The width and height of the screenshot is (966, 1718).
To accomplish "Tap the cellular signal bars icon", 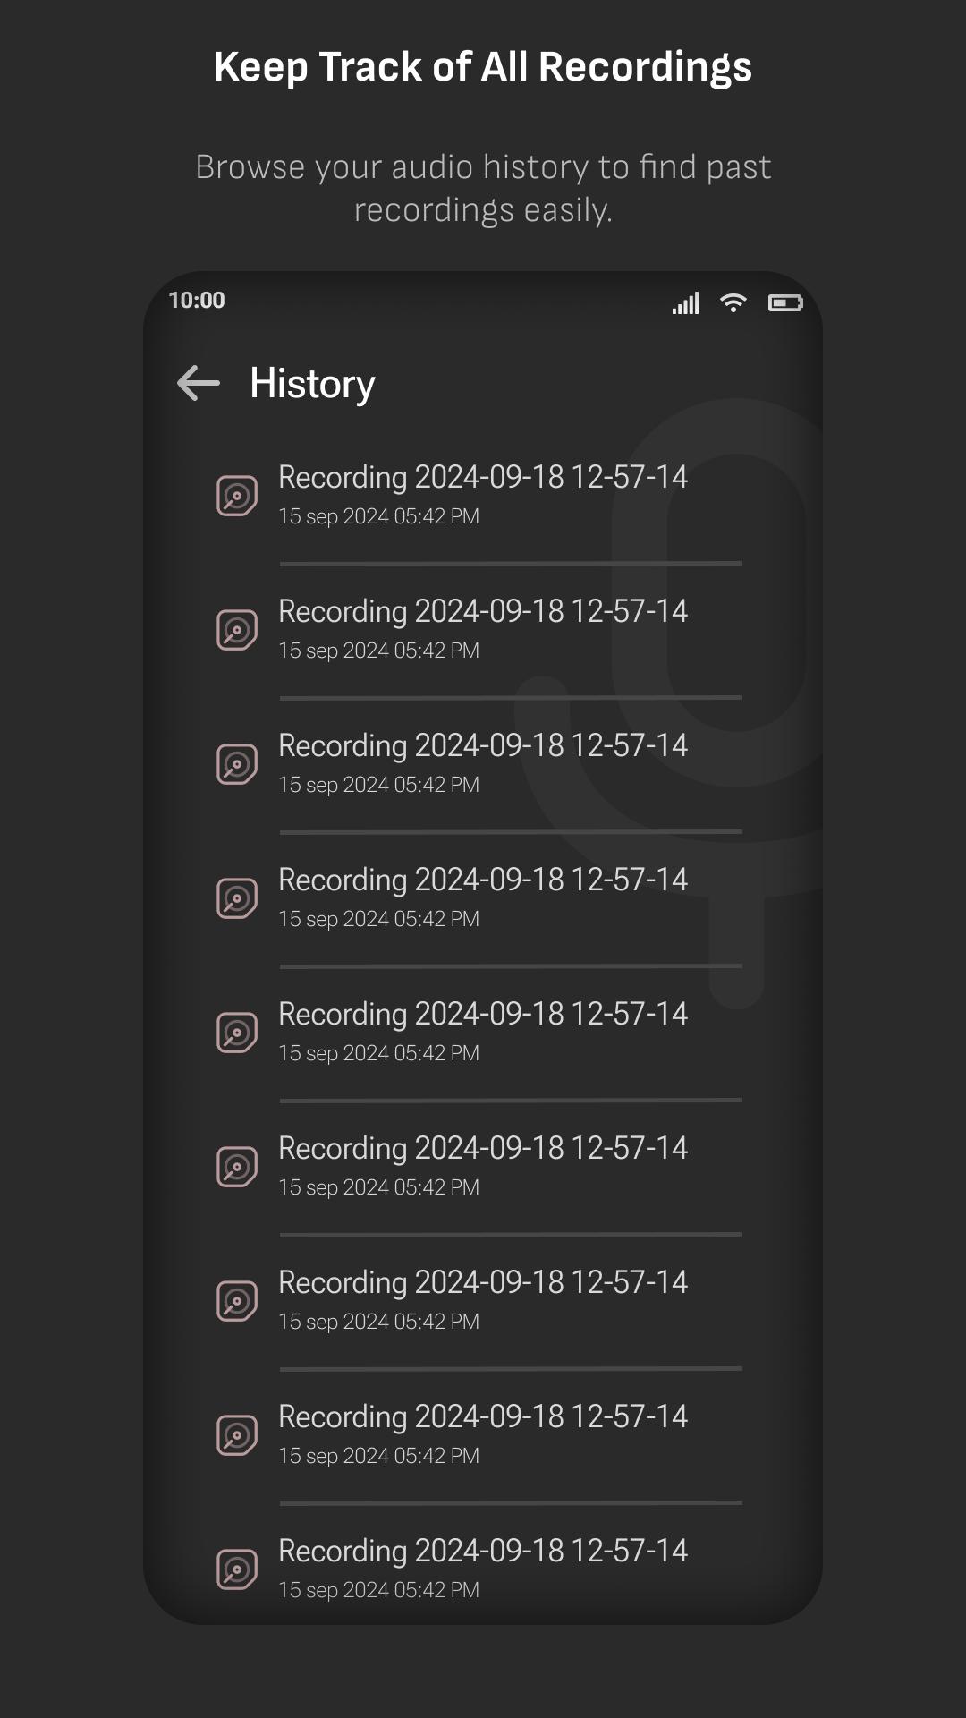I will (x=686, y=303).
